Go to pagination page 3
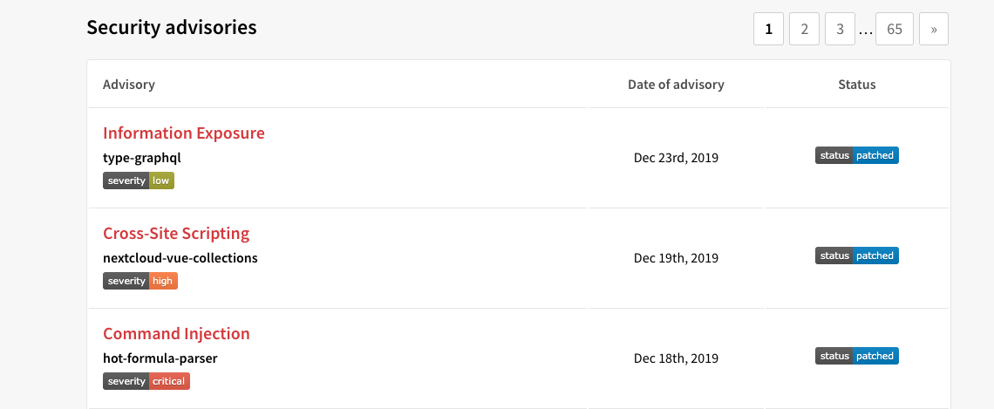 point(840,29)
